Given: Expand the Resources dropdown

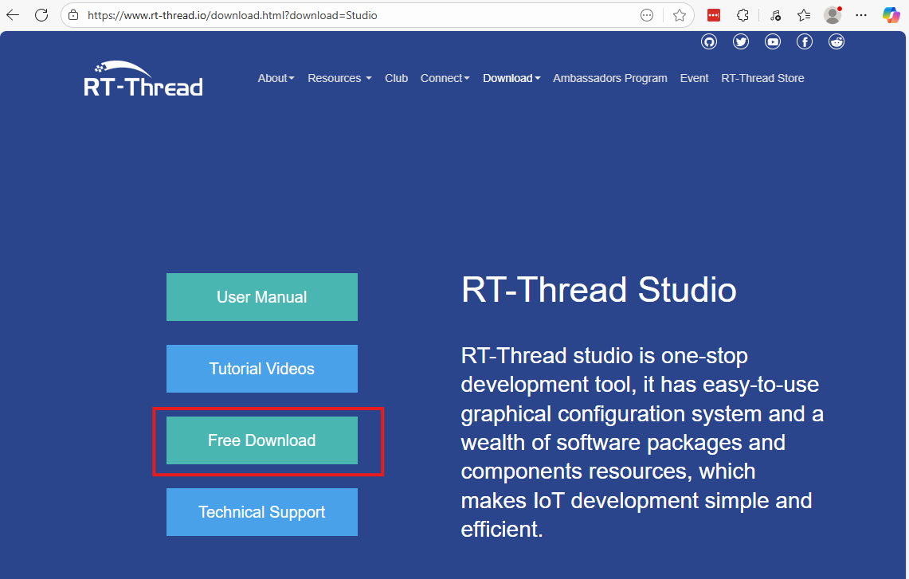Looking at the screenshot, I should pyautogui.click(x=339, y=78).
